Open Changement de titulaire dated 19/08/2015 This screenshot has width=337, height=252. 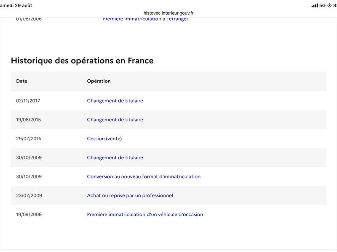(x=115, y=120)
